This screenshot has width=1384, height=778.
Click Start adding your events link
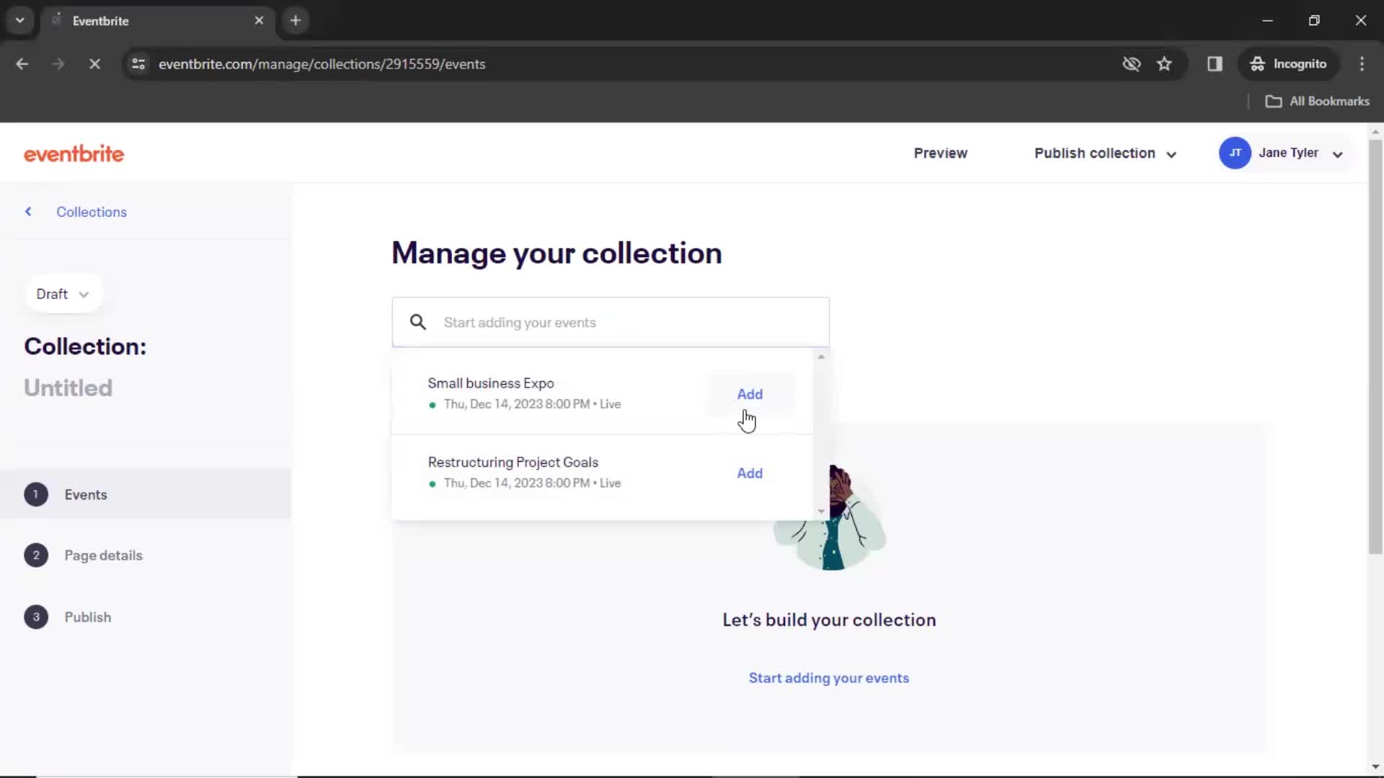(x=830, y=677)
